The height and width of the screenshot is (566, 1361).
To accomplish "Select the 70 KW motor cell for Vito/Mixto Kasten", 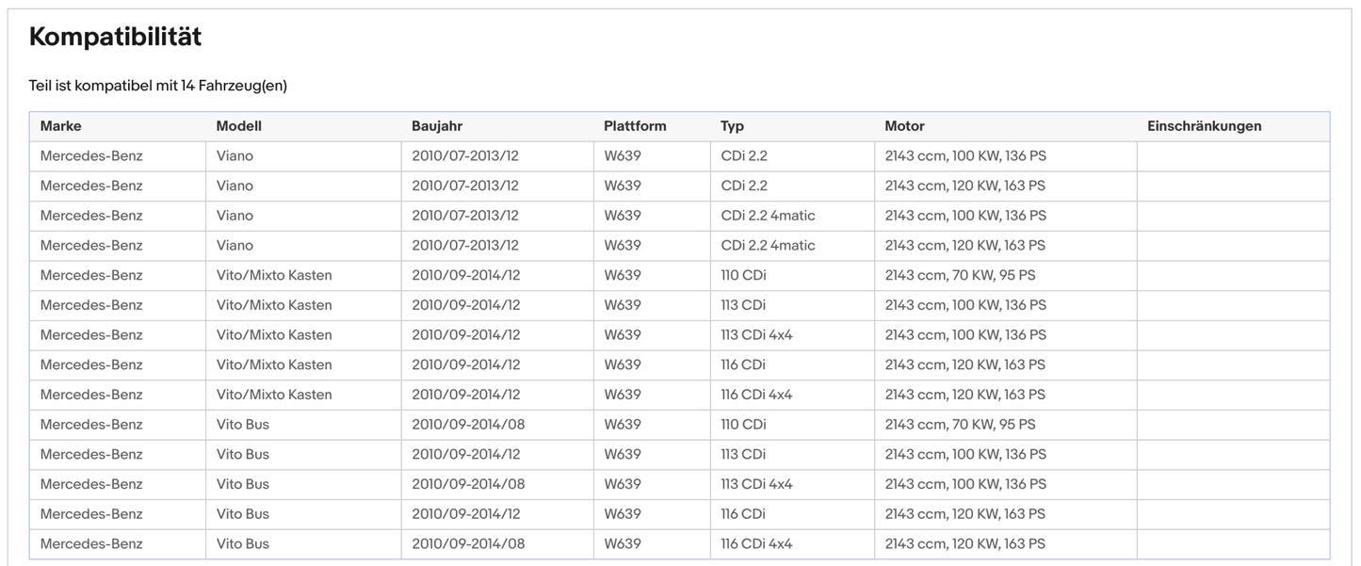I will tap(960, 275).
